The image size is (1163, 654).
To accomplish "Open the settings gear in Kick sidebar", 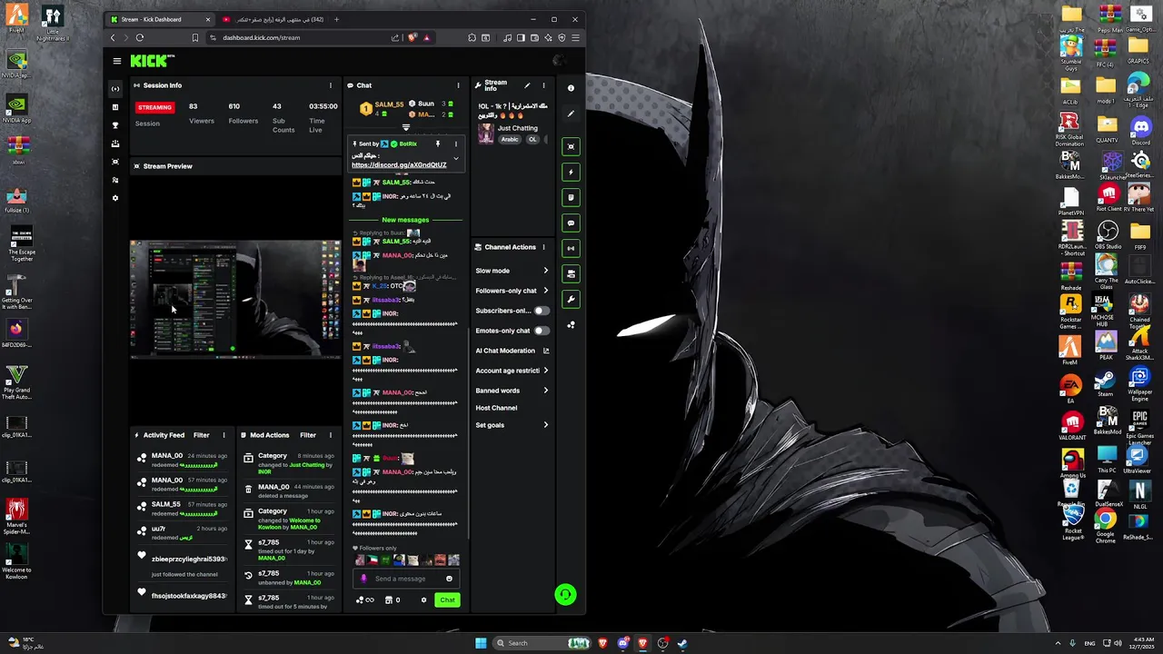I will (x=114, y=198).
